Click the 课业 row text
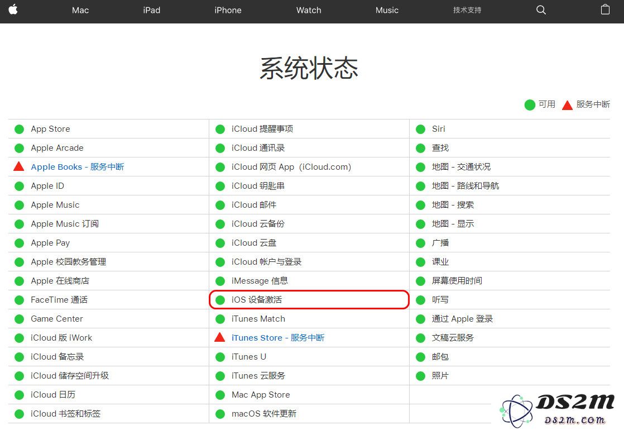 coord(440,261)
